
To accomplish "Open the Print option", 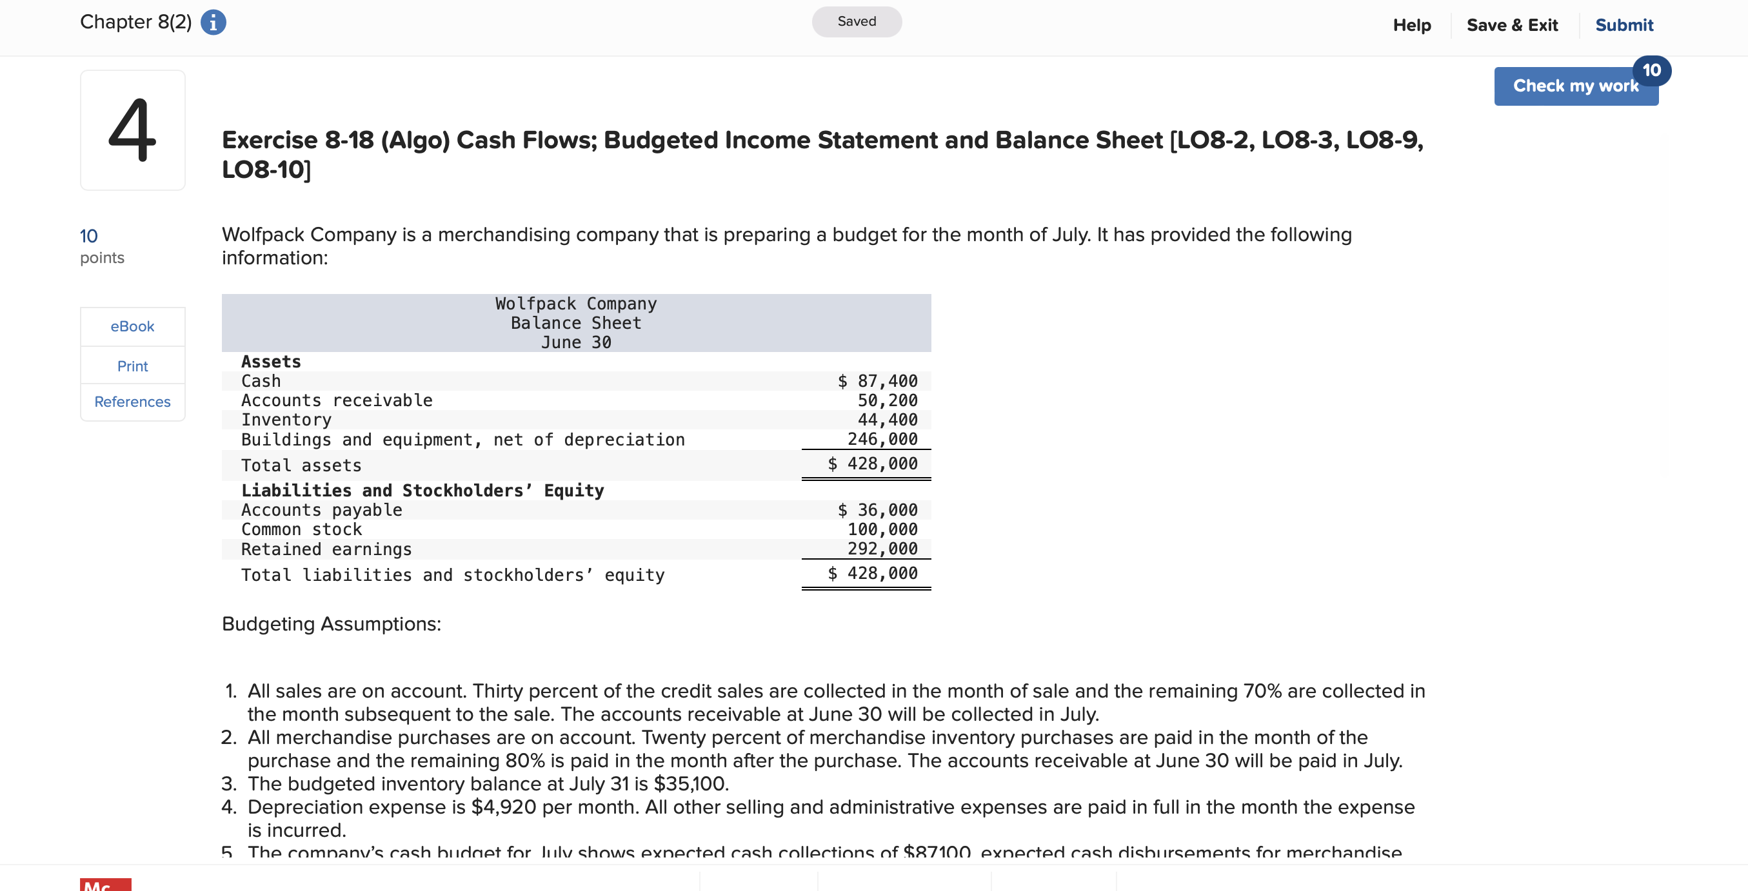I will [x=132, y=366].
